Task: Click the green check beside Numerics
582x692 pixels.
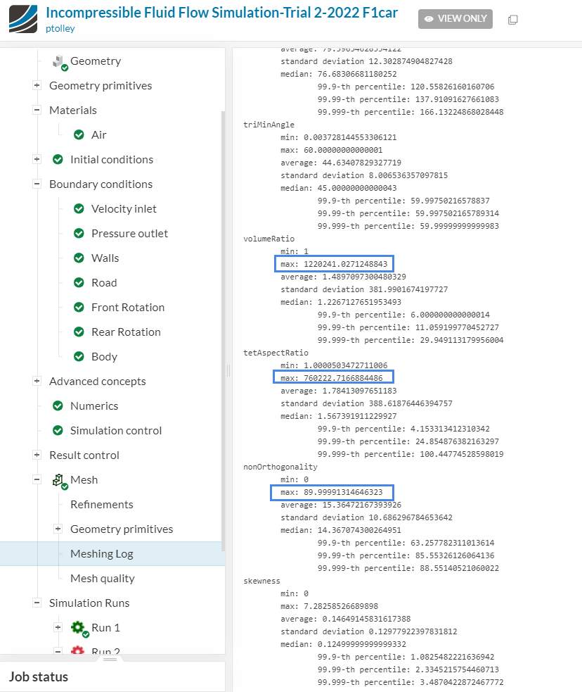Action: (58, 405)
